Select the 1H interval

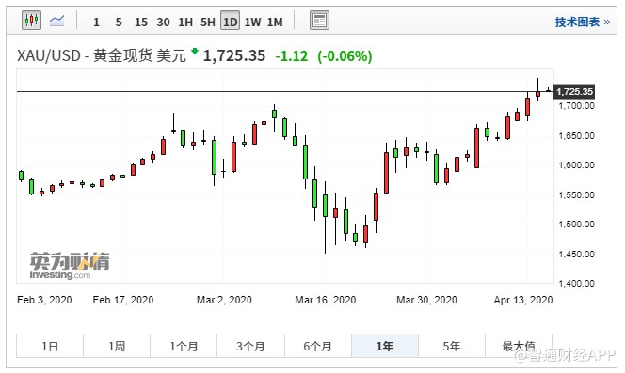click(x=185, y=22)
